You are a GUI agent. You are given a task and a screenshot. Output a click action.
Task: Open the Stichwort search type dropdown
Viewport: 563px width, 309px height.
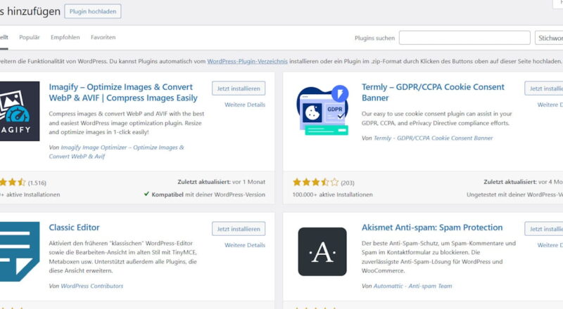549,38
